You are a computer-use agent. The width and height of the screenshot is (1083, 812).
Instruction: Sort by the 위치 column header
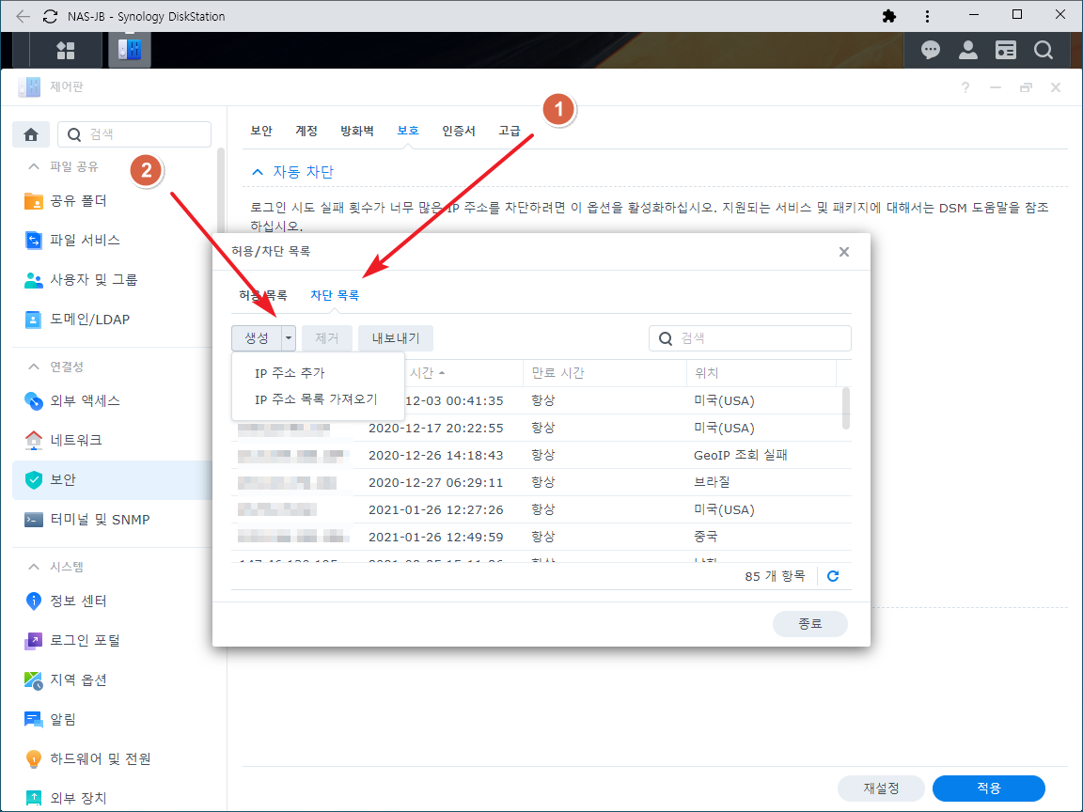pyautogui.click(x=761, y=373)
